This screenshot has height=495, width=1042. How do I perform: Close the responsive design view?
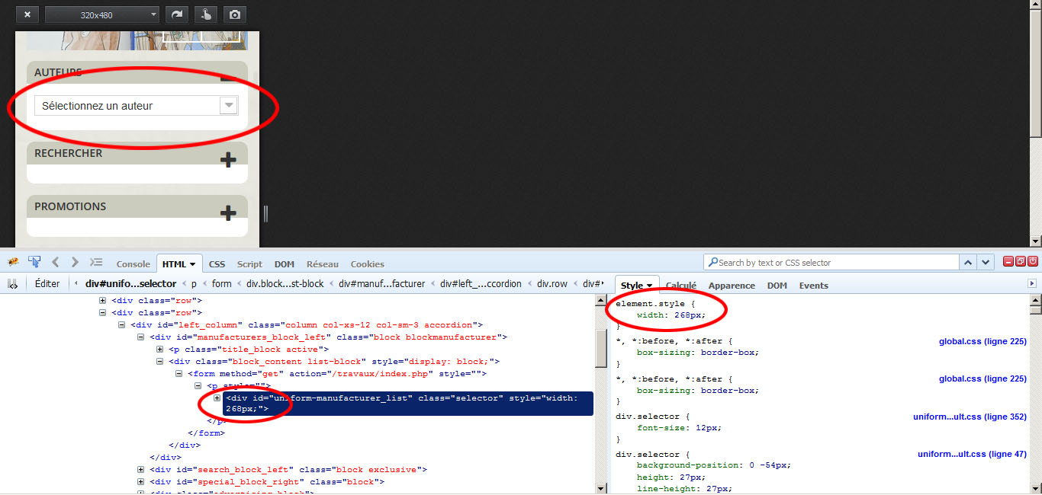click(x=27, y=14)
